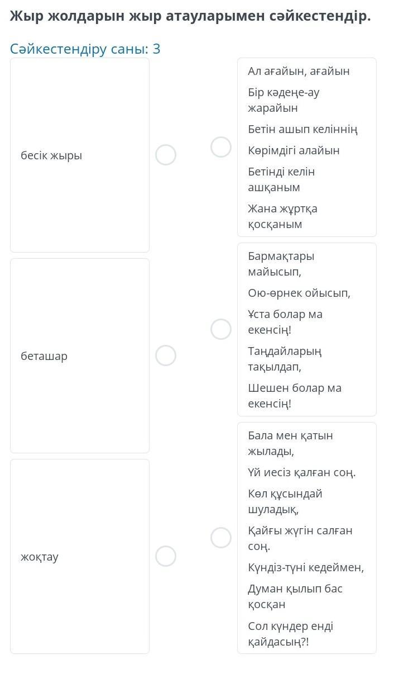
Task: Click the line 'Ою-өрнек ойысып,'
Action: click(x=299, y=293)
